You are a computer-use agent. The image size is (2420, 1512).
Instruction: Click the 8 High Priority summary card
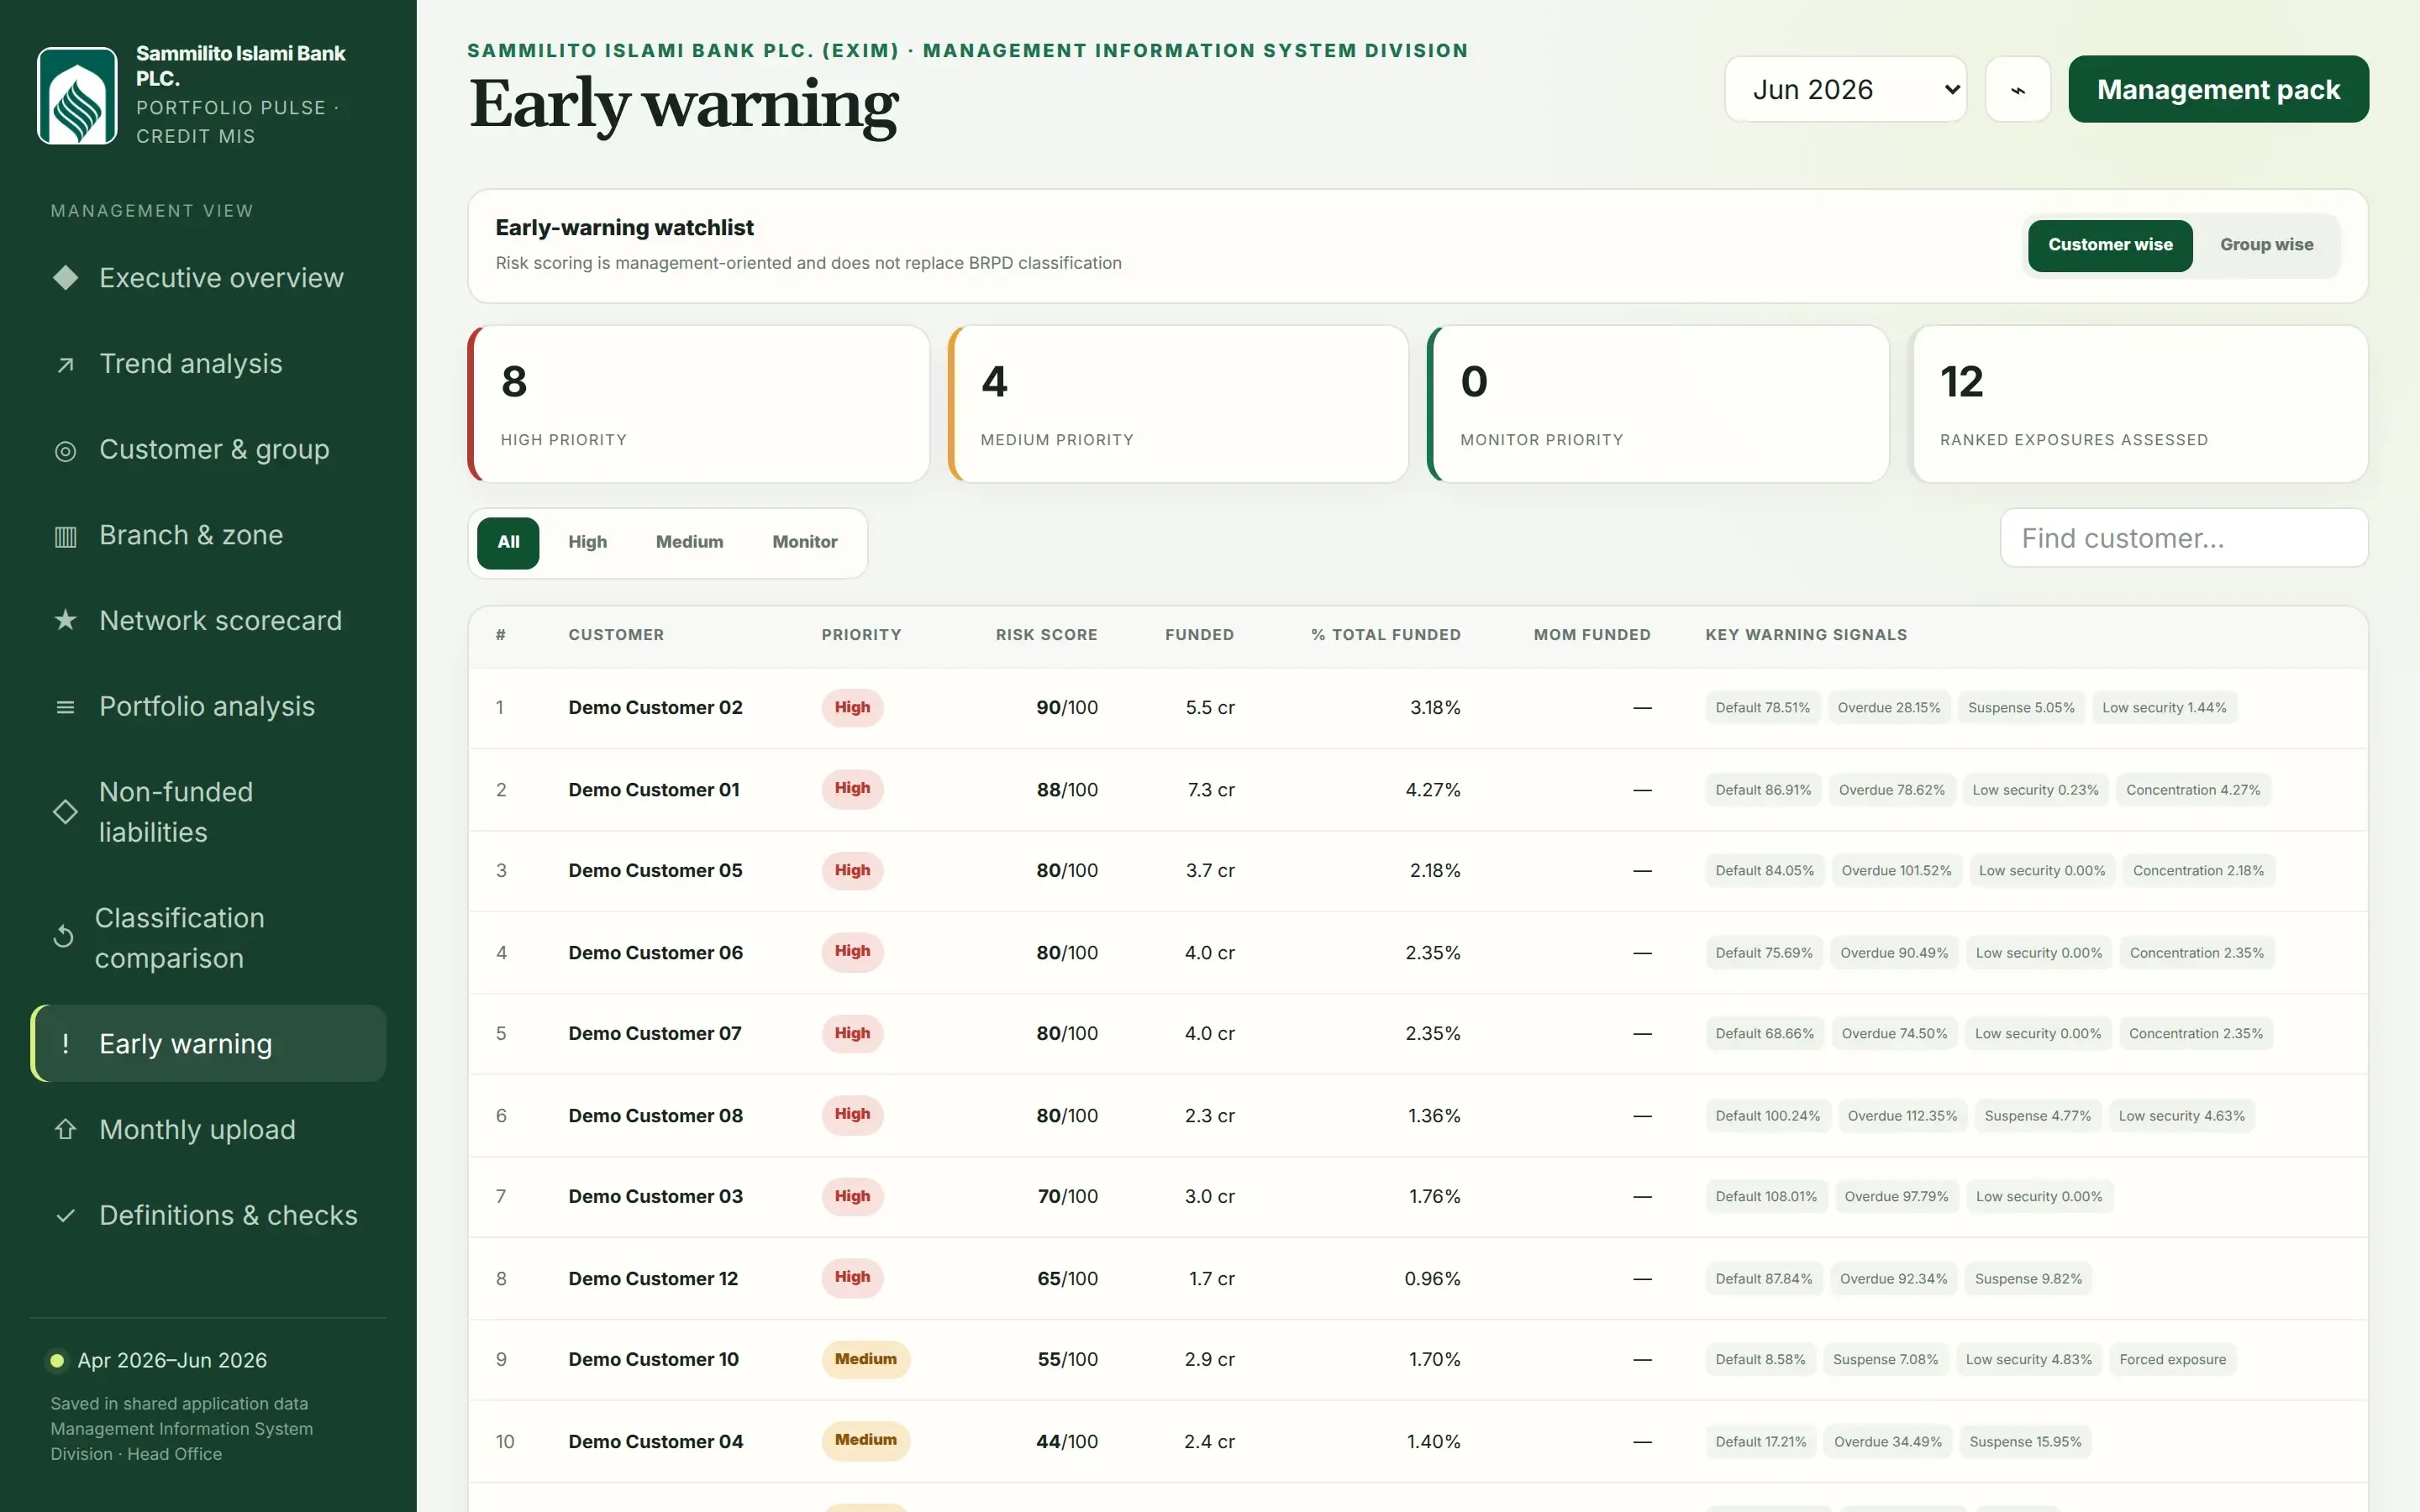698,404
